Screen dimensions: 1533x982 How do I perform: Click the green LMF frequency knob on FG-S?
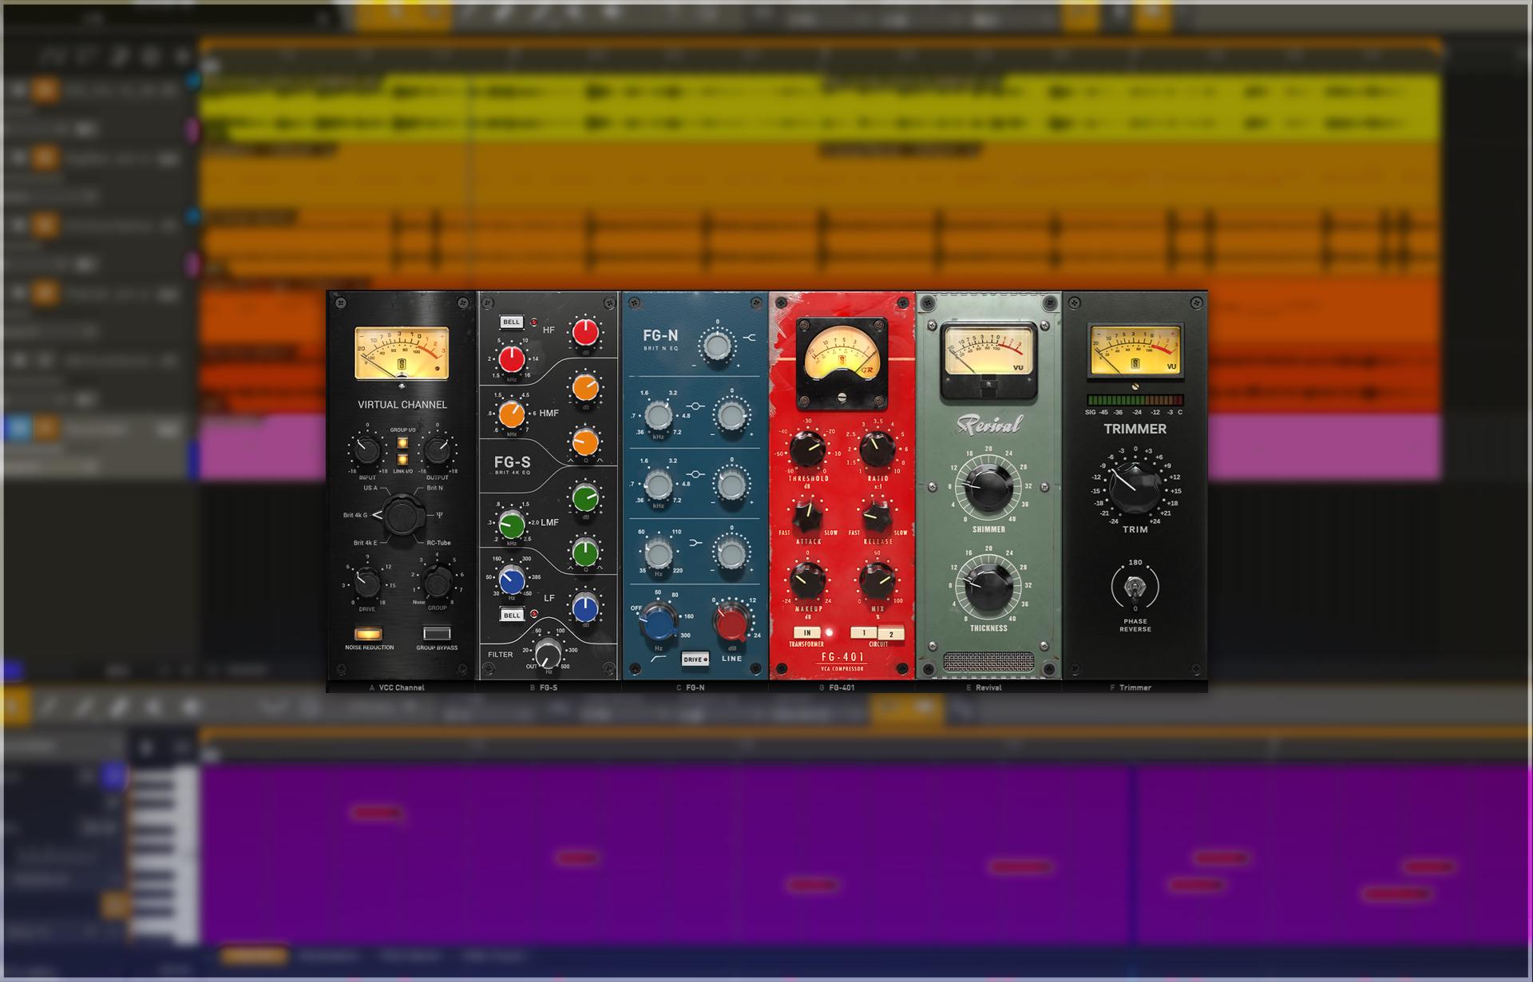[512, 525]
